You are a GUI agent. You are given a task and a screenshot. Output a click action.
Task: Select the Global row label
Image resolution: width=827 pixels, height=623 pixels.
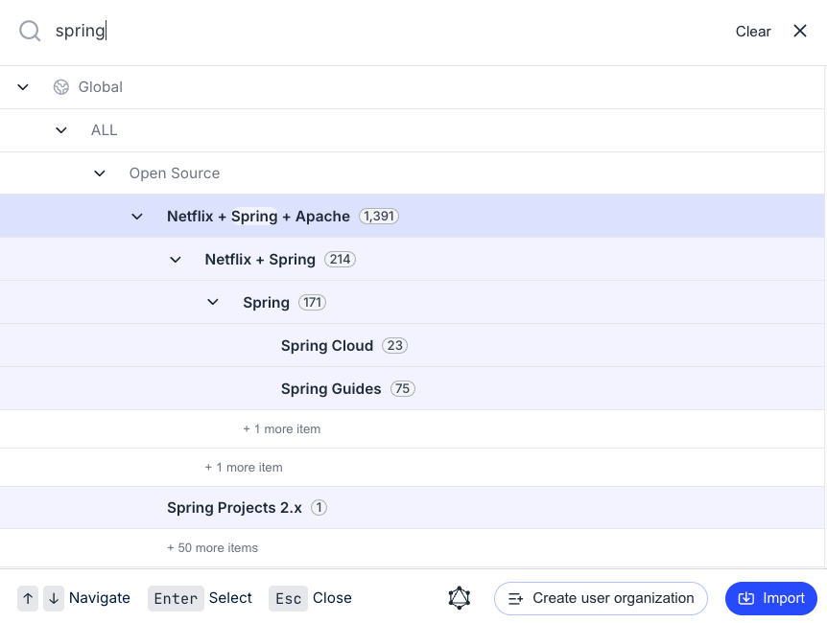click(100, 87)
